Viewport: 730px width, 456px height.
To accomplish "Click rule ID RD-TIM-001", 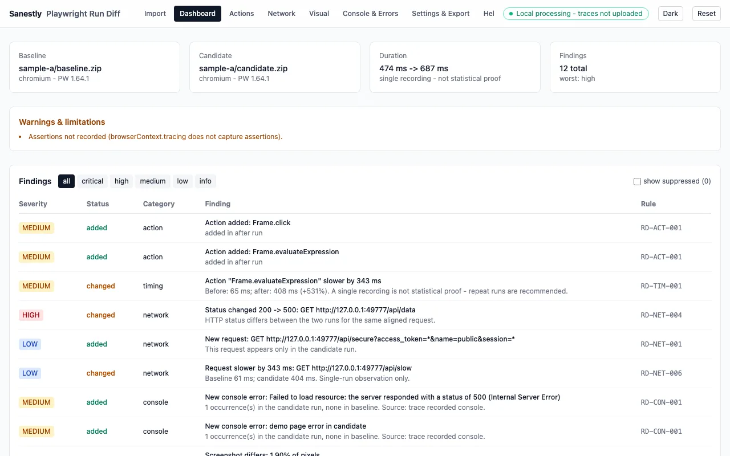I will (662, 286).
